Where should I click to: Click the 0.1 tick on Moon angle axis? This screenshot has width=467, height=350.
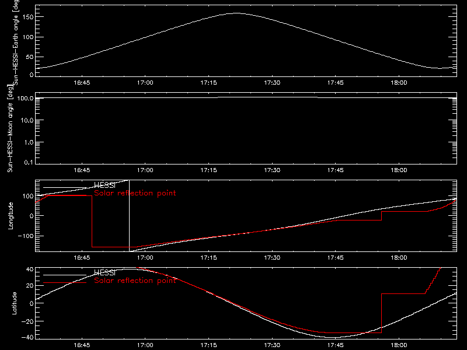29,163
